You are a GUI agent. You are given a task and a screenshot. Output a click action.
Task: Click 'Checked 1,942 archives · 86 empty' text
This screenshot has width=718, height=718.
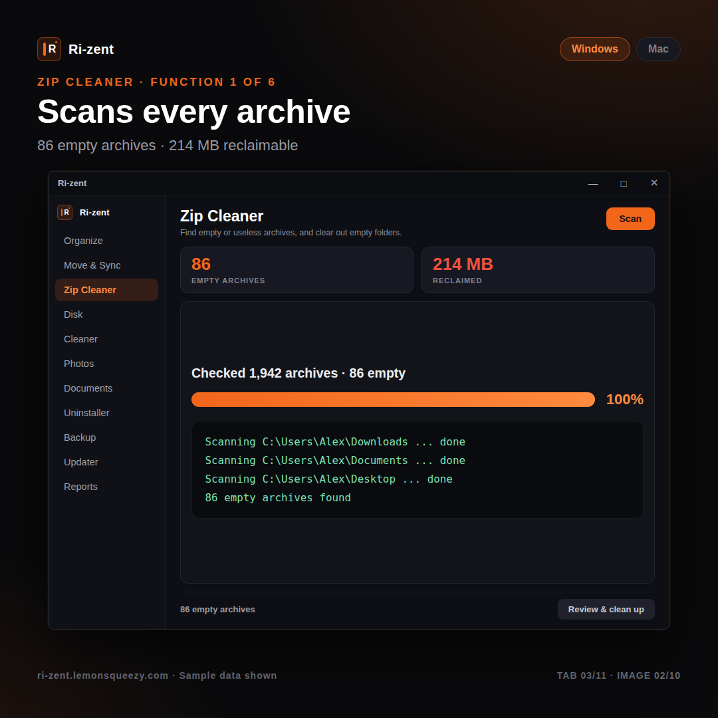(x=299, y=373)
